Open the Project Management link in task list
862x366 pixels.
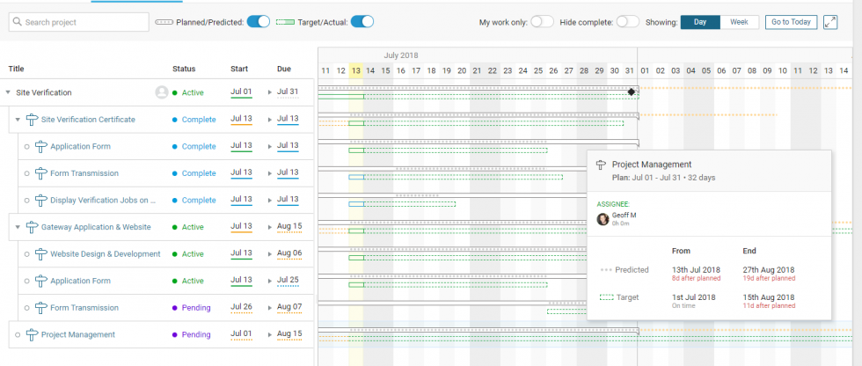(78, 334)
